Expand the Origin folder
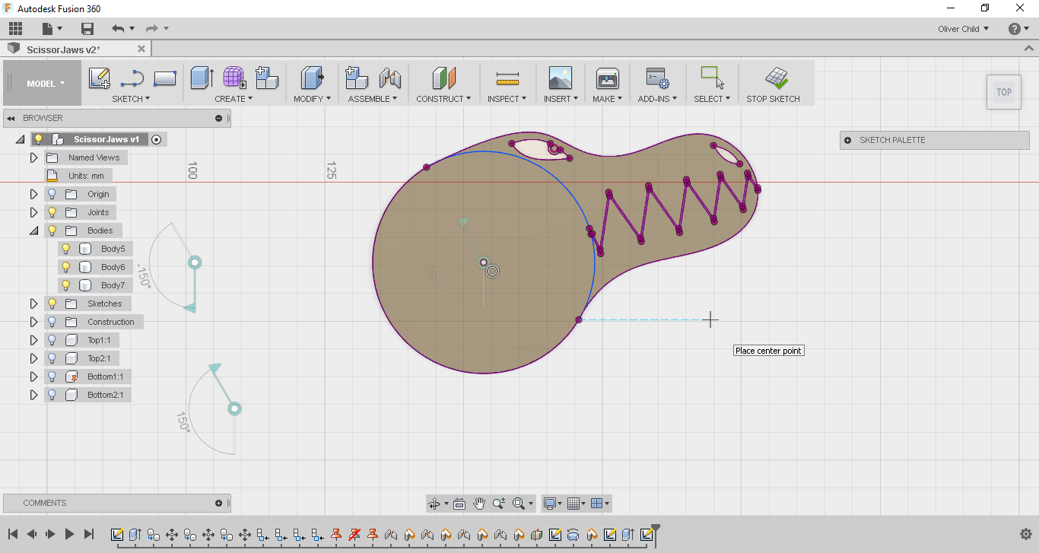Viewport: 1039px width, 553px height. pyautogui.click(x=33, y=194)
